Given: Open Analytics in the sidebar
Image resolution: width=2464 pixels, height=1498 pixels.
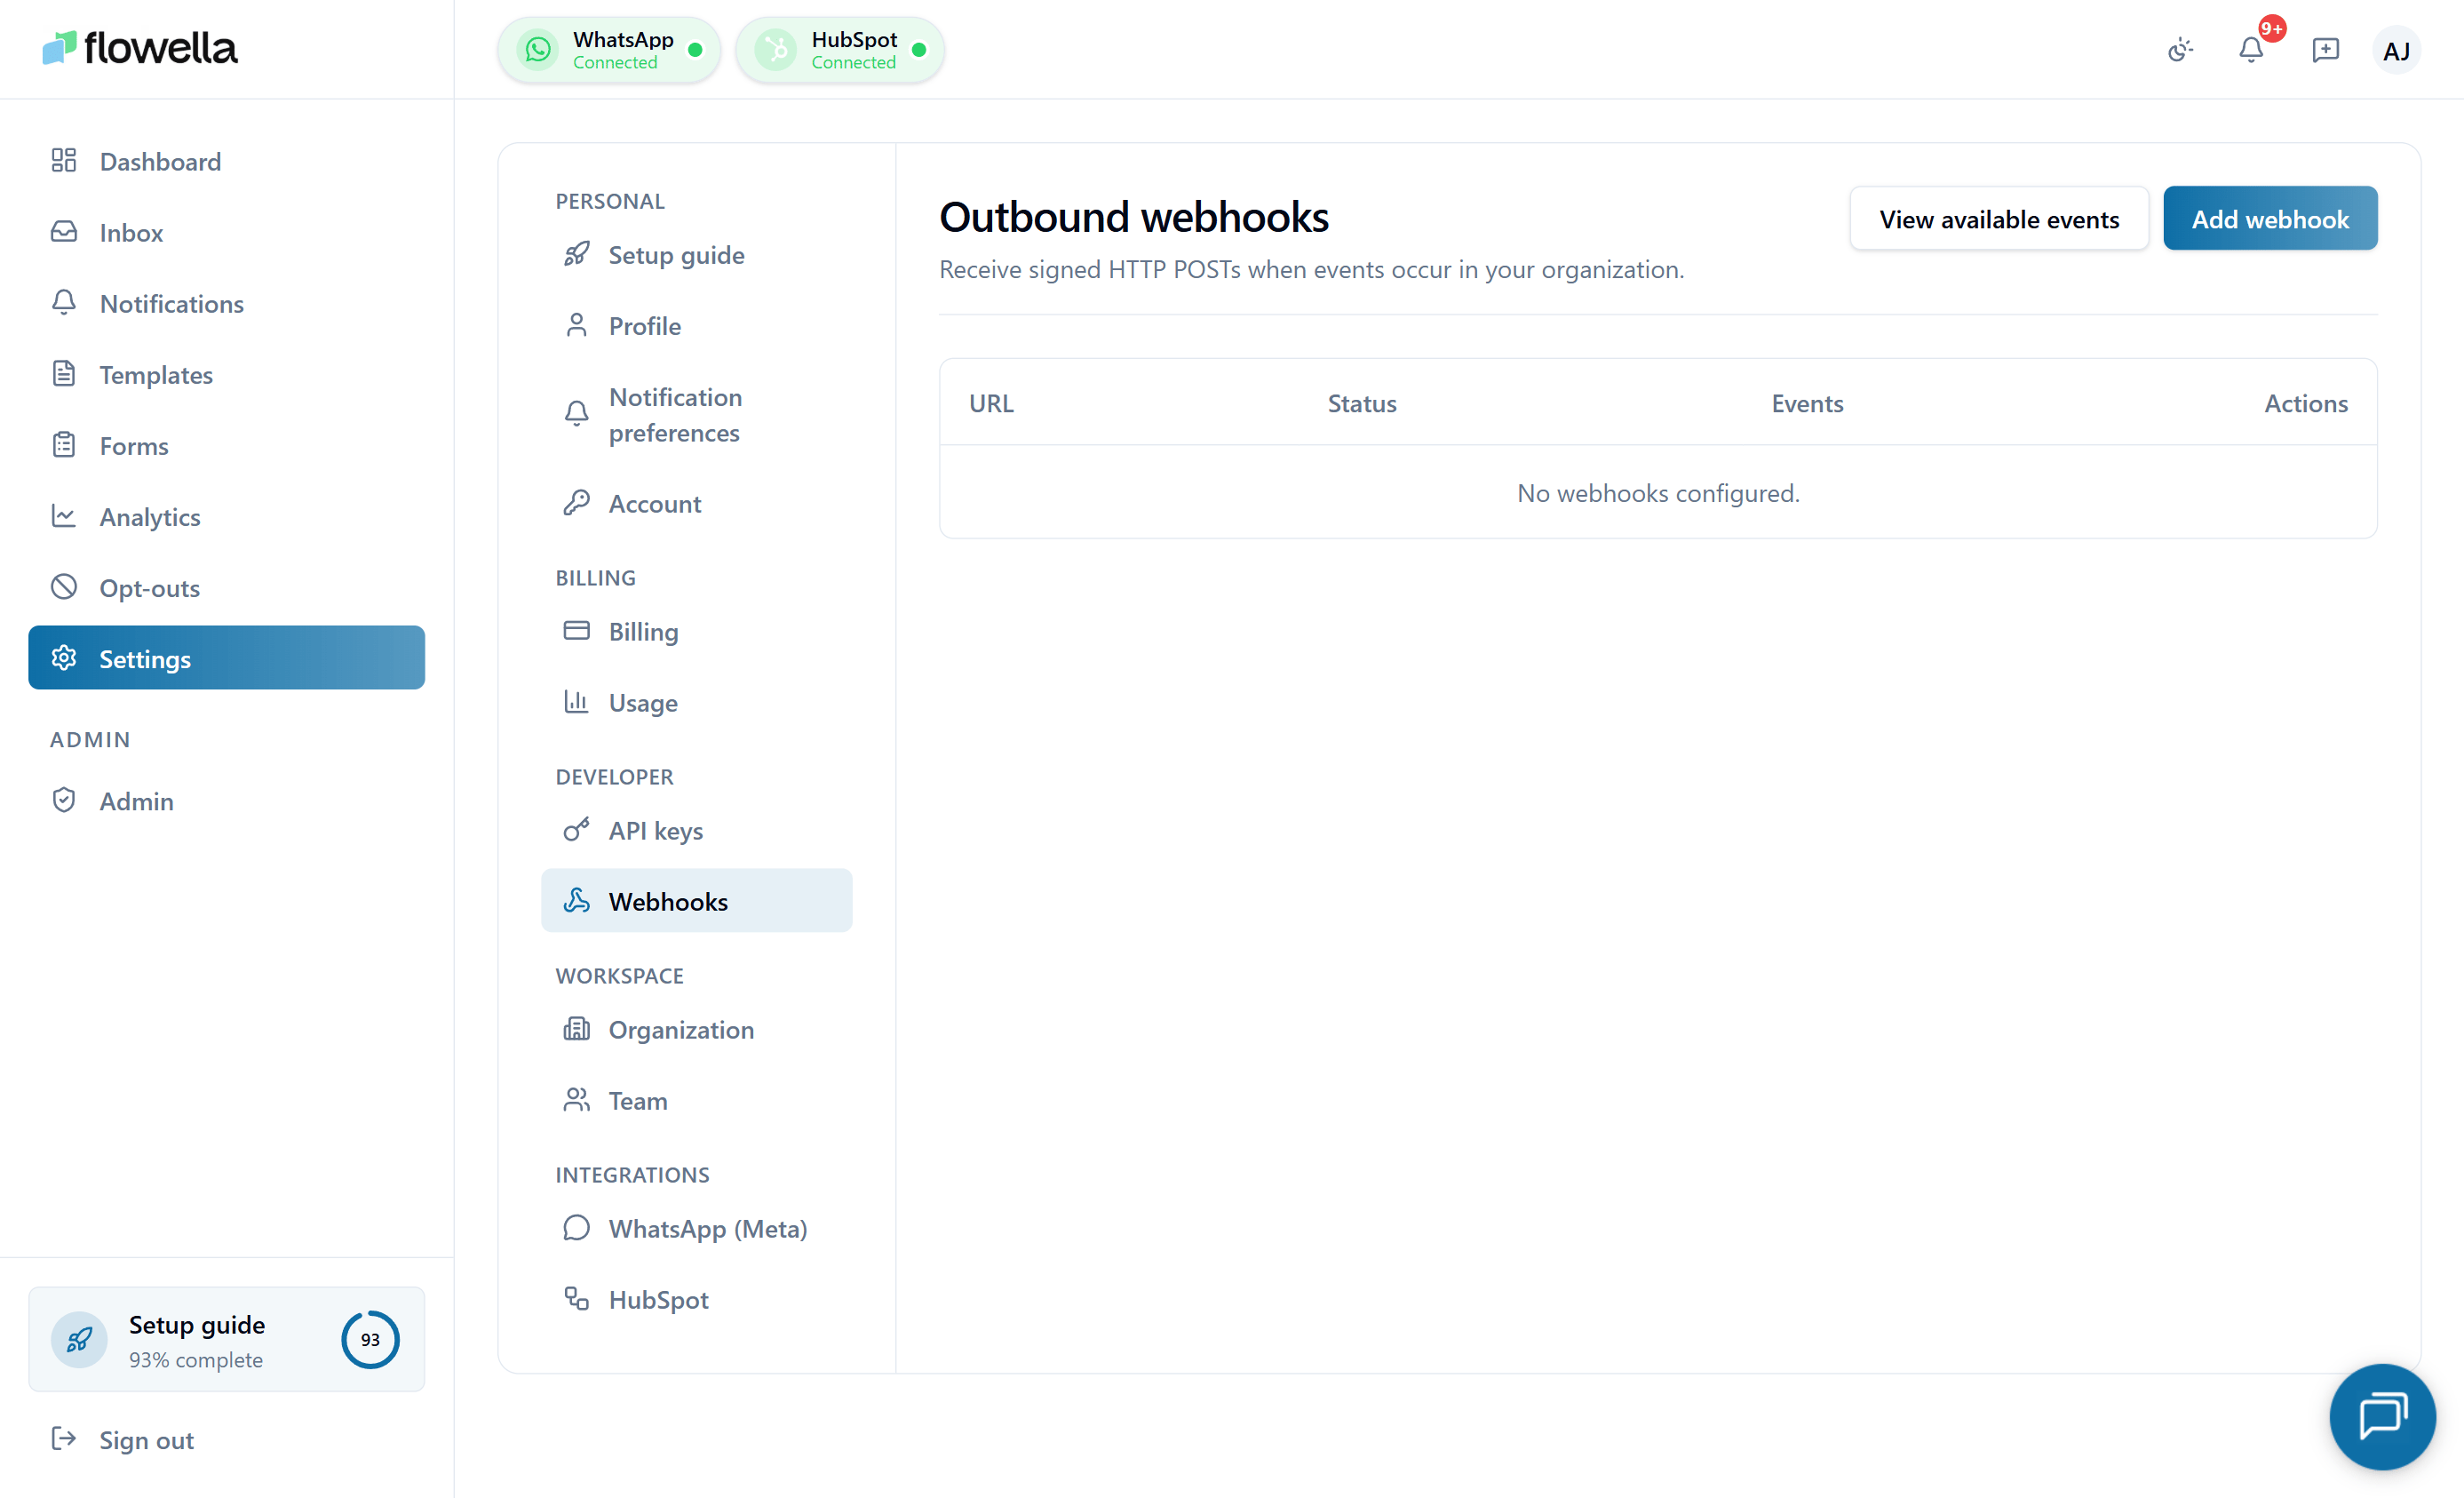Looking at the screenshot, I should pos(227,516).
